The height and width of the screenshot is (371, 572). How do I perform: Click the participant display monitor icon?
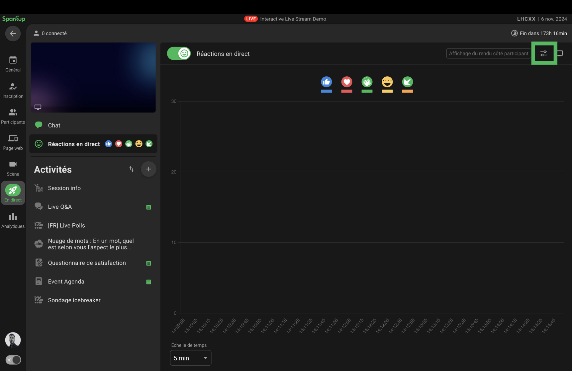point(560,53)
